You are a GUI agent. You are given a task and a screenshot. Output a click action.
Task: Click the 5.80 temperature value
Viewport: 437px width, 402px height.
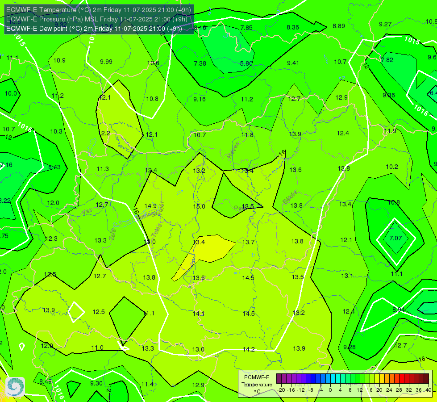pos(246,63)
